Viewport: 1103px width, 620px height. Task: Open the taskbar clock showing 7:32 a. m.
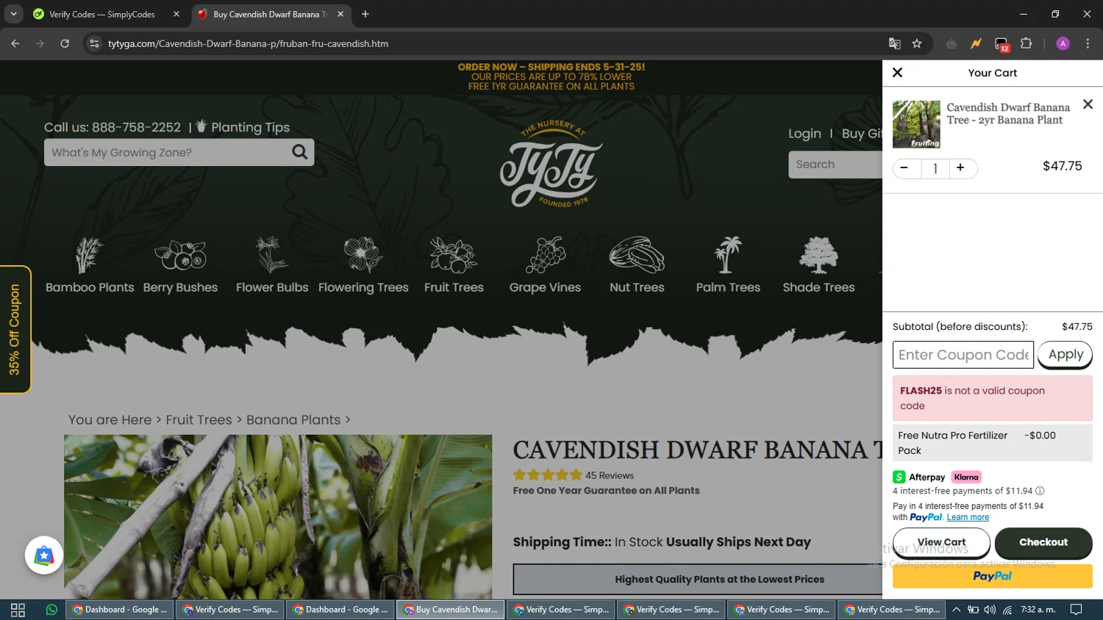(1038, 610)
